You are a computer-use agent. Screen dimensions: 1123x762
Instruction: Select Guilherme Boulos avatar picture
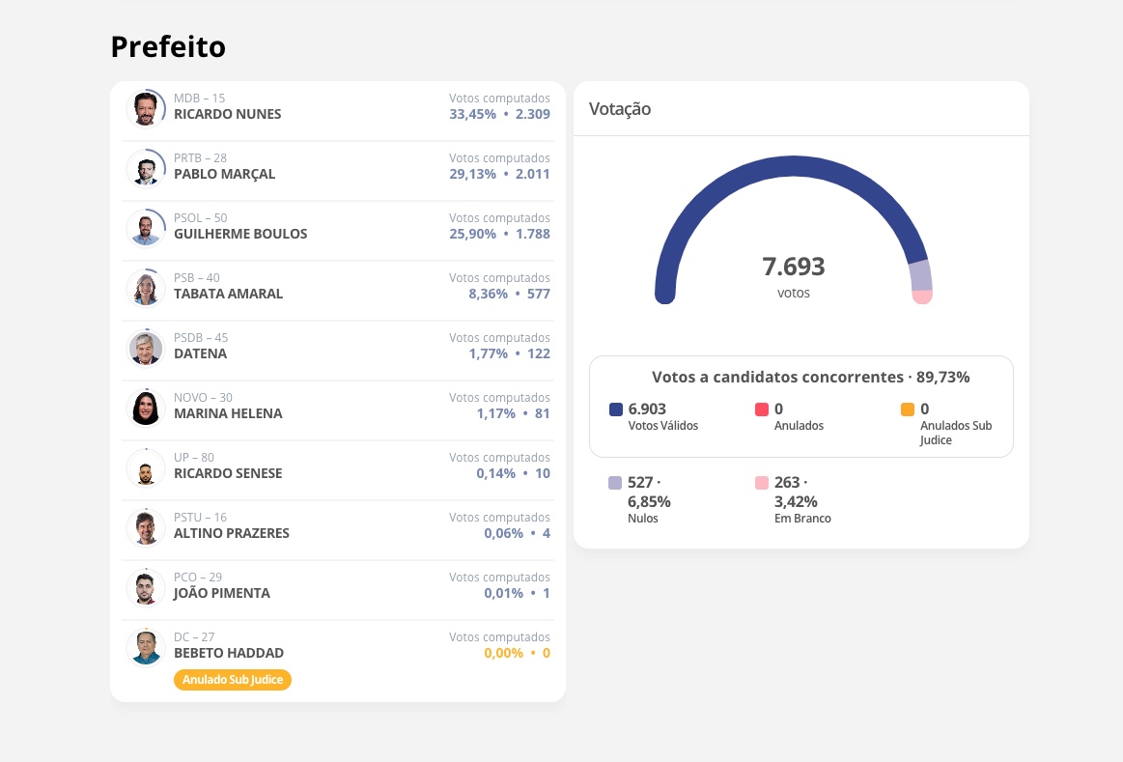pos(146,228)
